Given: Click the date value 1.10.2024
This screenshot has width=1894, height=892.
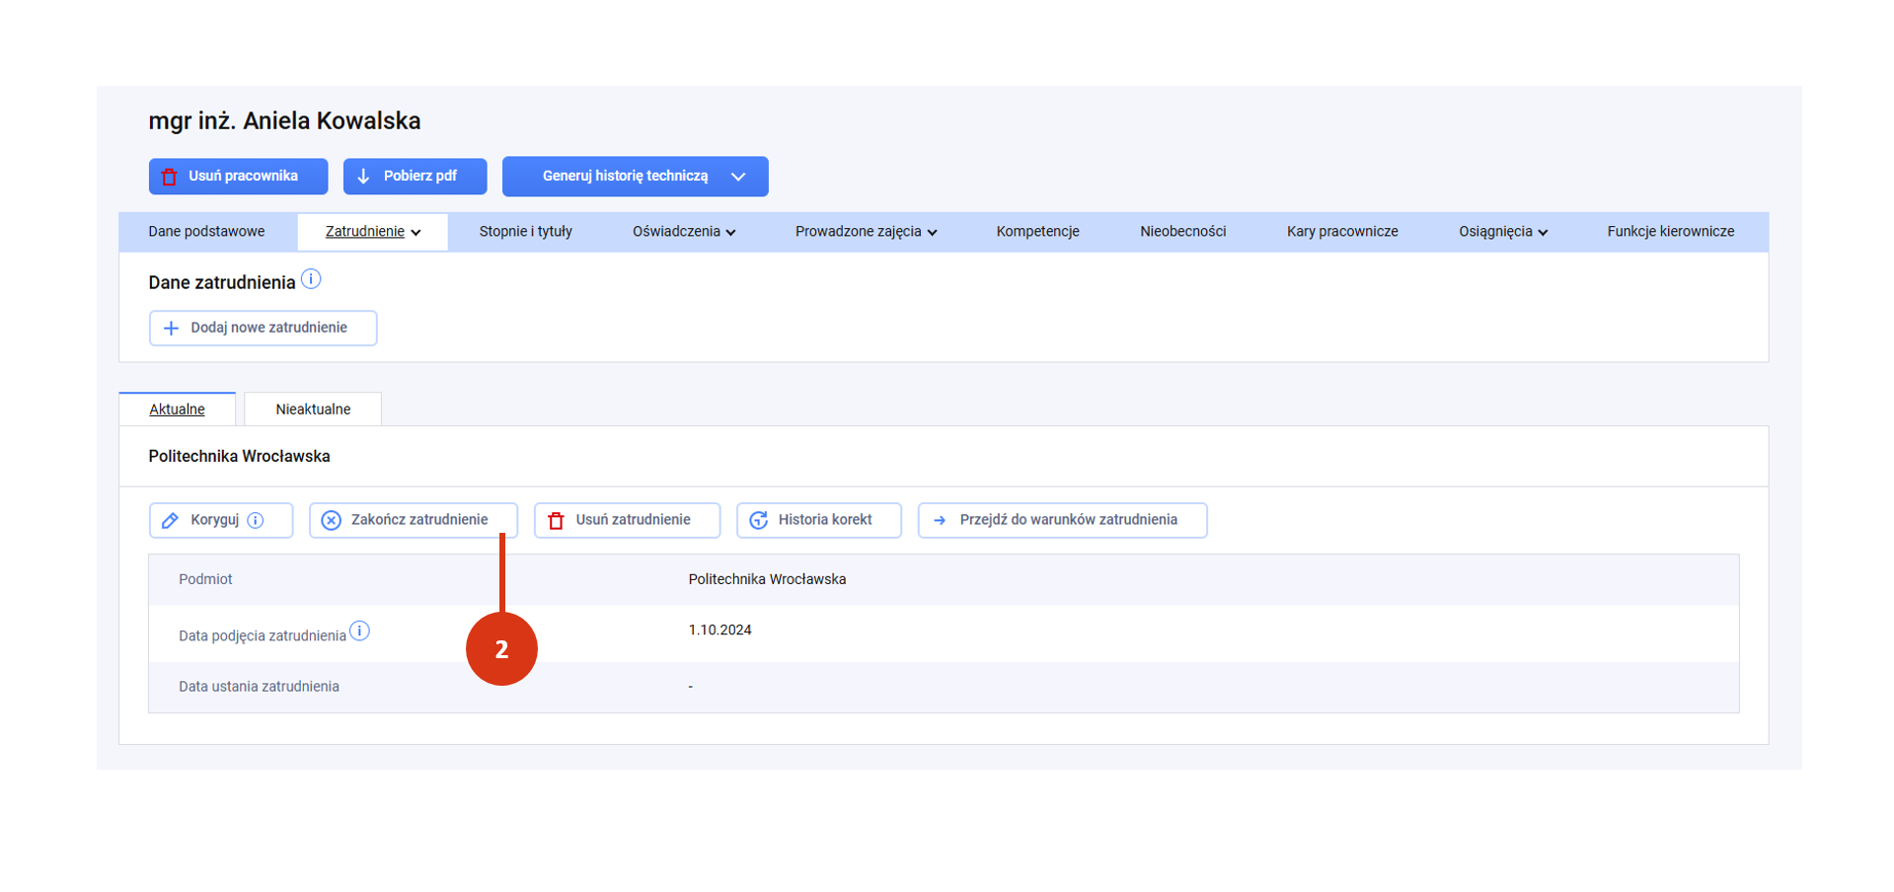Looking at the screenshot, I should point(720,631).
